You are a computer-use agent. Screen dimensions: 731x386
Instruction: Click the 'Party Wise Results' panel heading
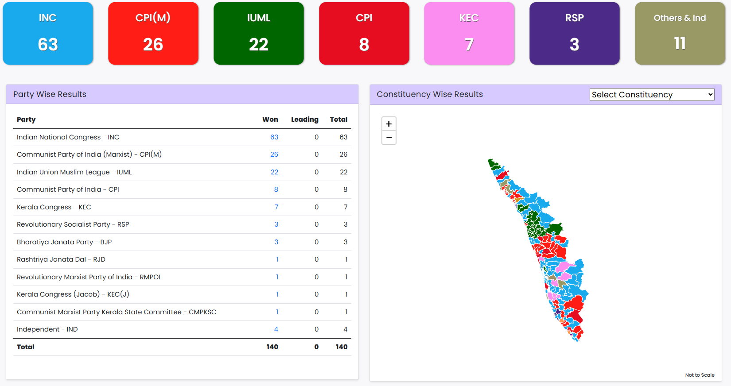(x=50, y=94)
